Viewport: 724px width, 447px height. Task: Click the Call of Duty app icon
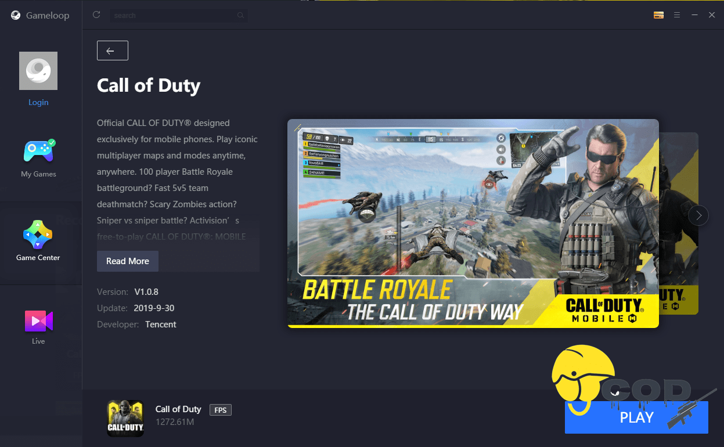tap(125, 419)
